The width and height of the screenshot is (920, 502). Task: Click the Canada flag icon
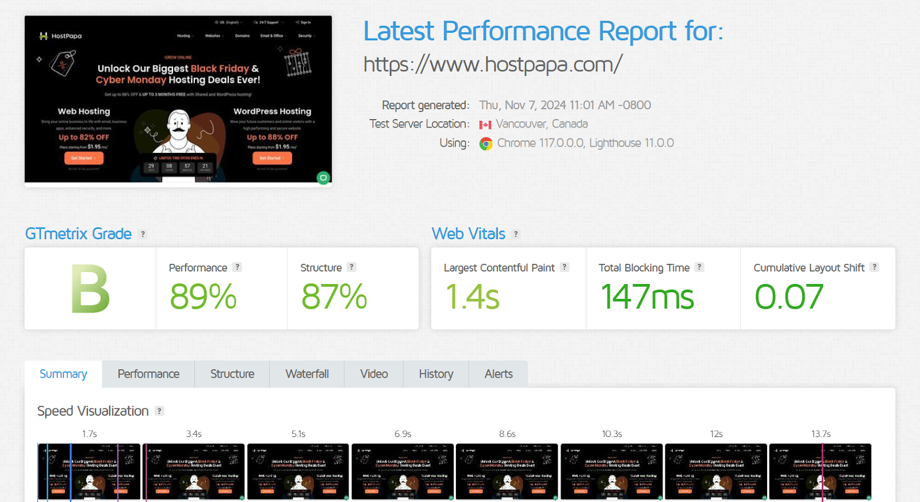[485, 125]
